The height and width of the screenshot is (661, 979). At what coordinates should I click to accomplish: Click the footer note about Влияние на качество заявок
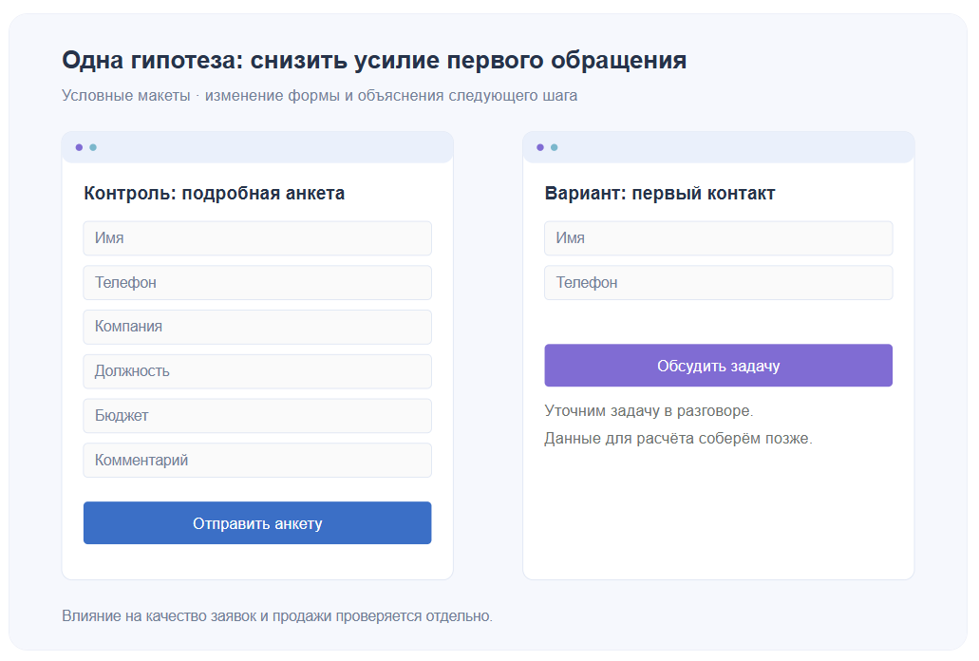tap(277, 616)
